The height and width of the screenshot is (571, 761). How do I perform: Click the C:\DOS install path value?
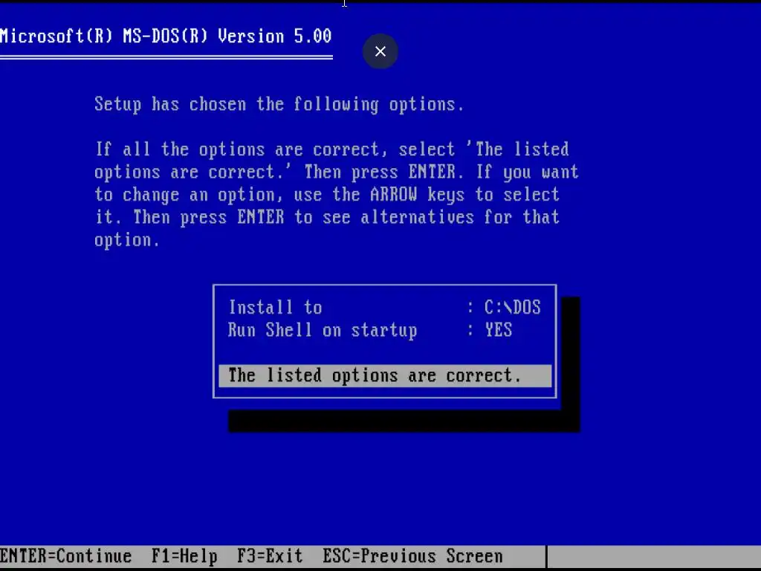(513, 307)
